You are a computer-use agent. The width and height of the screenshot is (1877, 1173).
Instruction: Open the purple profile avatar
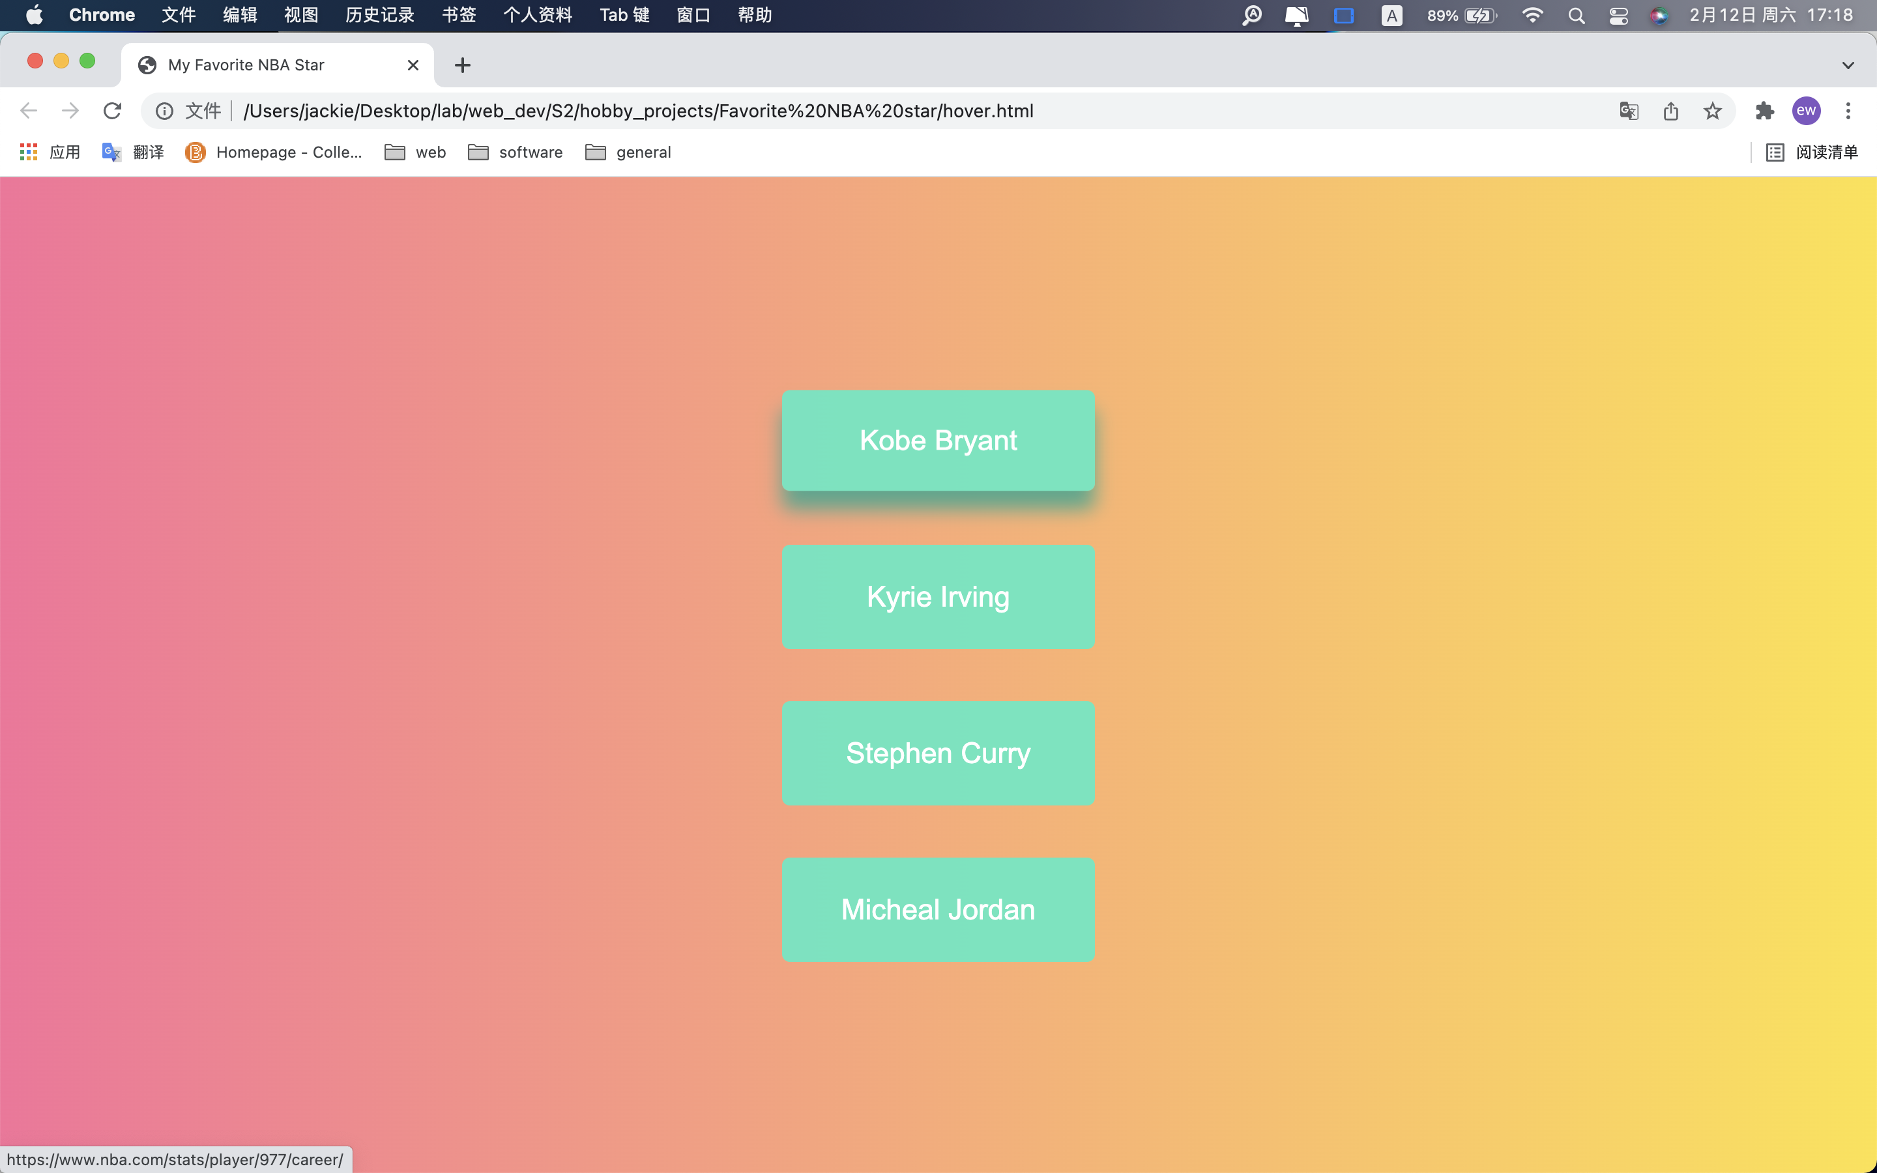coord(1807,111)
